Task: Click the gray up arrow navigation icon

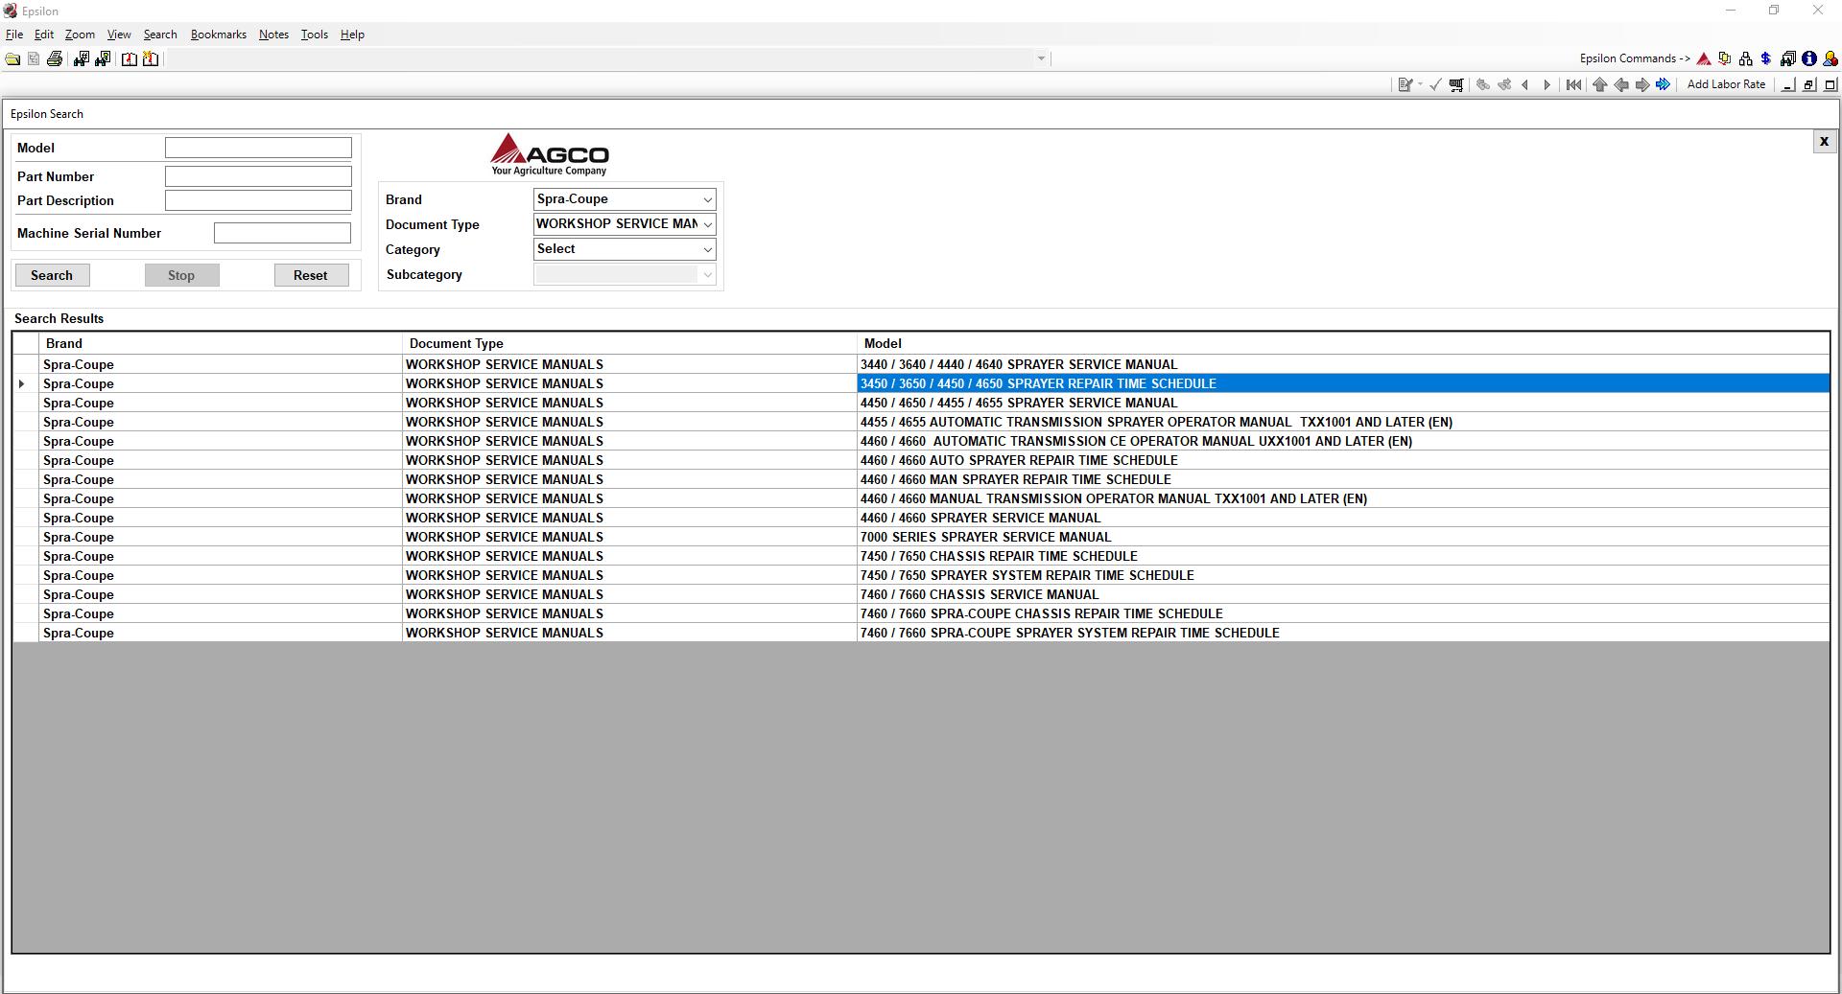Action: point(1599,84)
